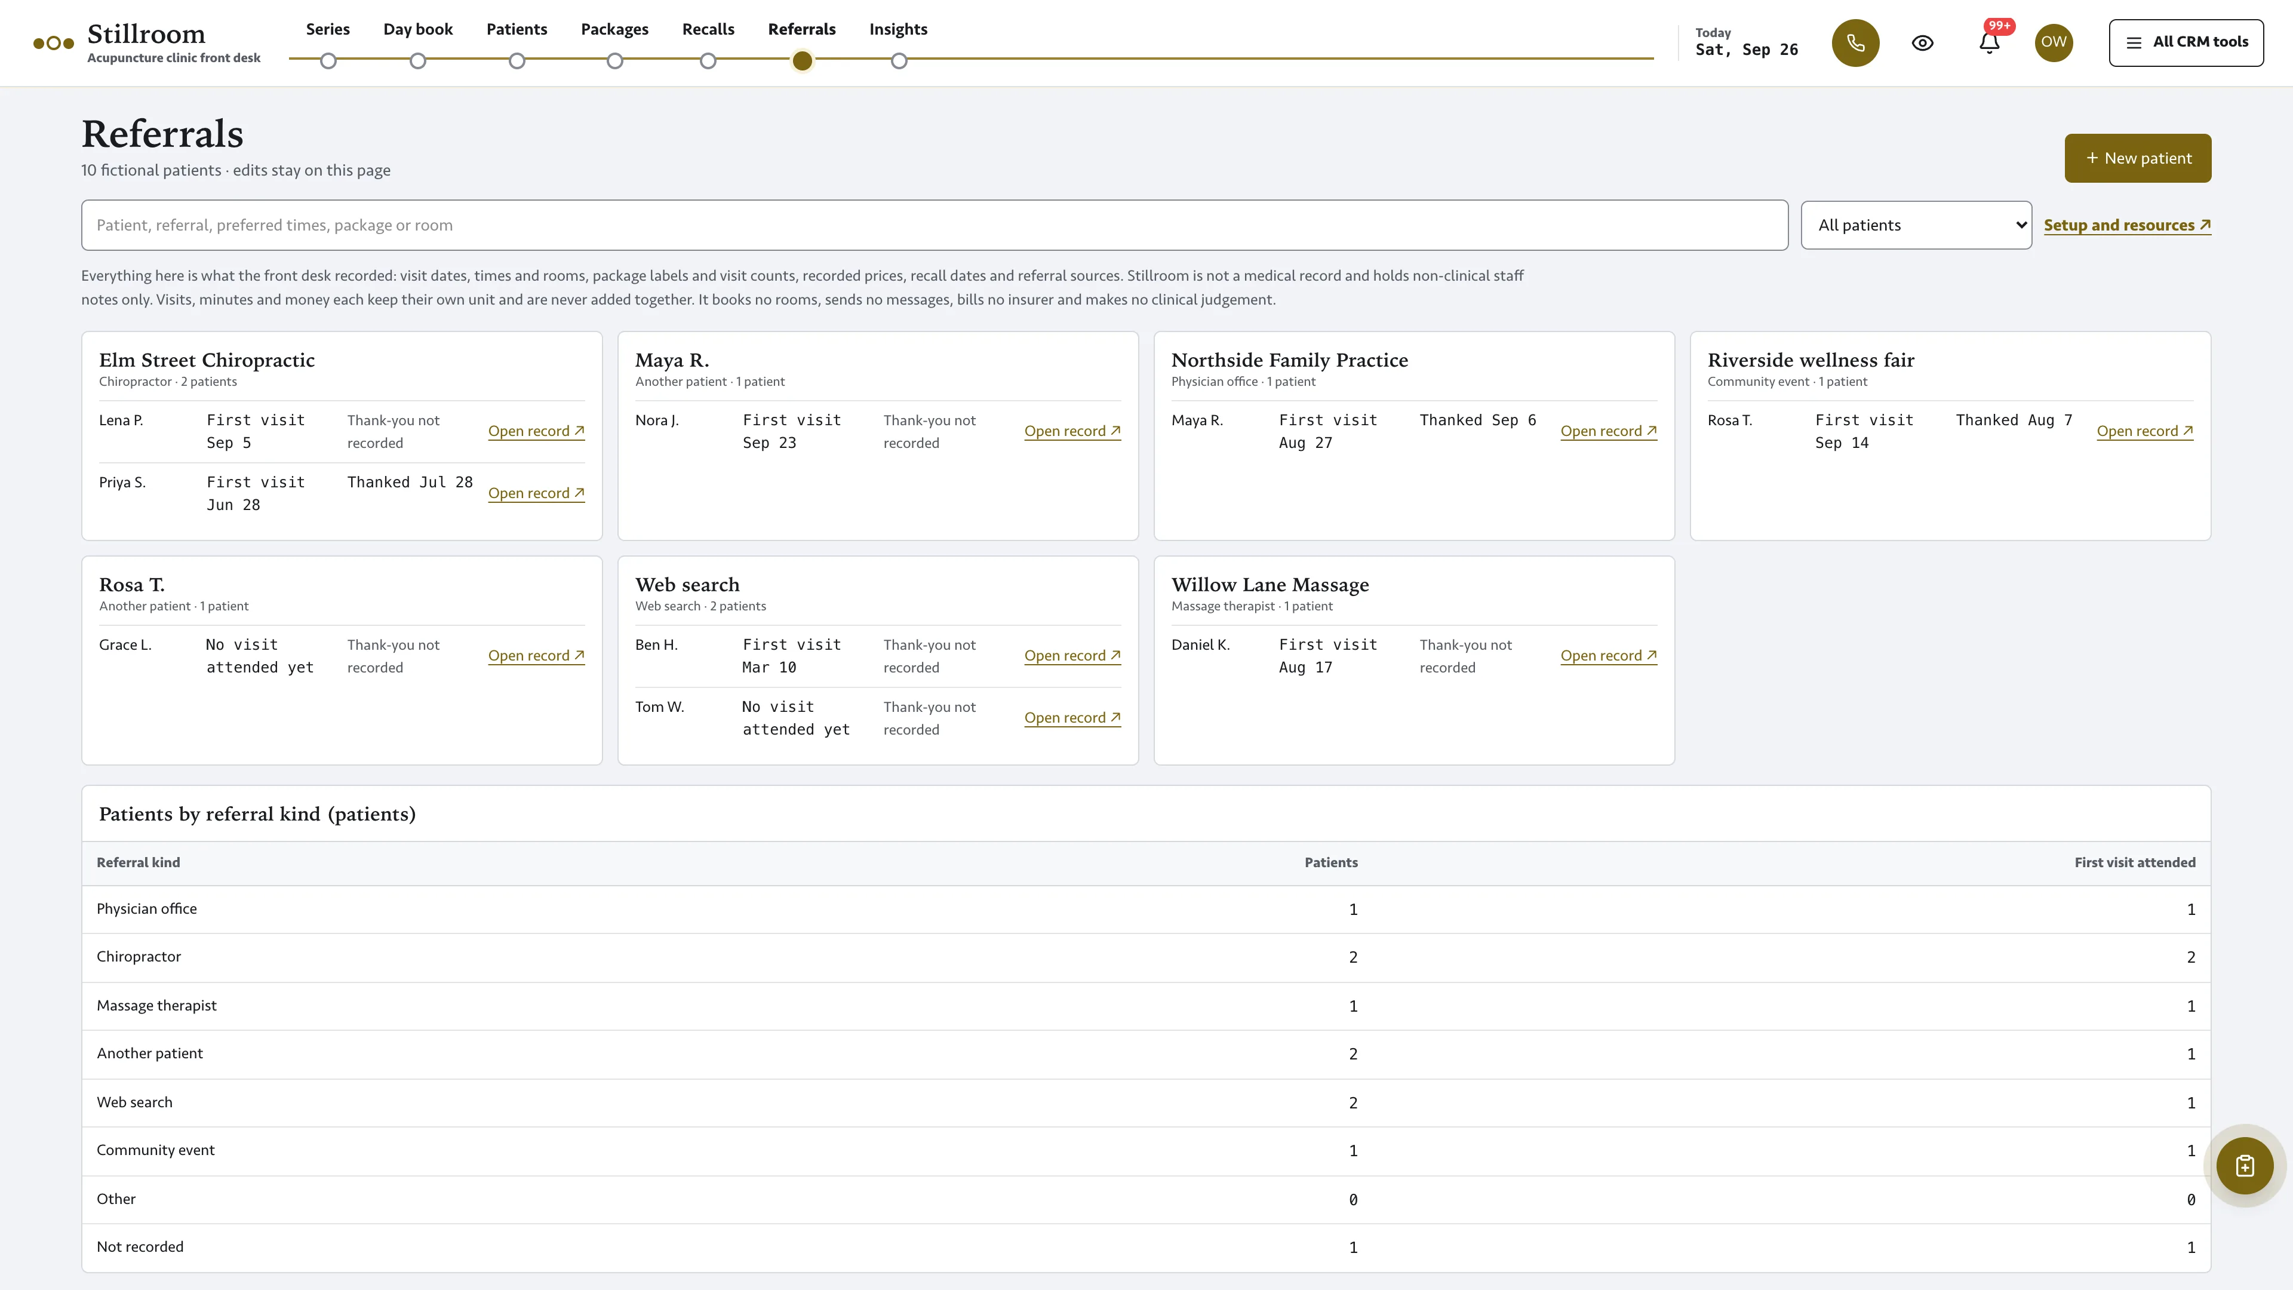
Task: Go to the Series tab
Action: [x=328, y=29]
